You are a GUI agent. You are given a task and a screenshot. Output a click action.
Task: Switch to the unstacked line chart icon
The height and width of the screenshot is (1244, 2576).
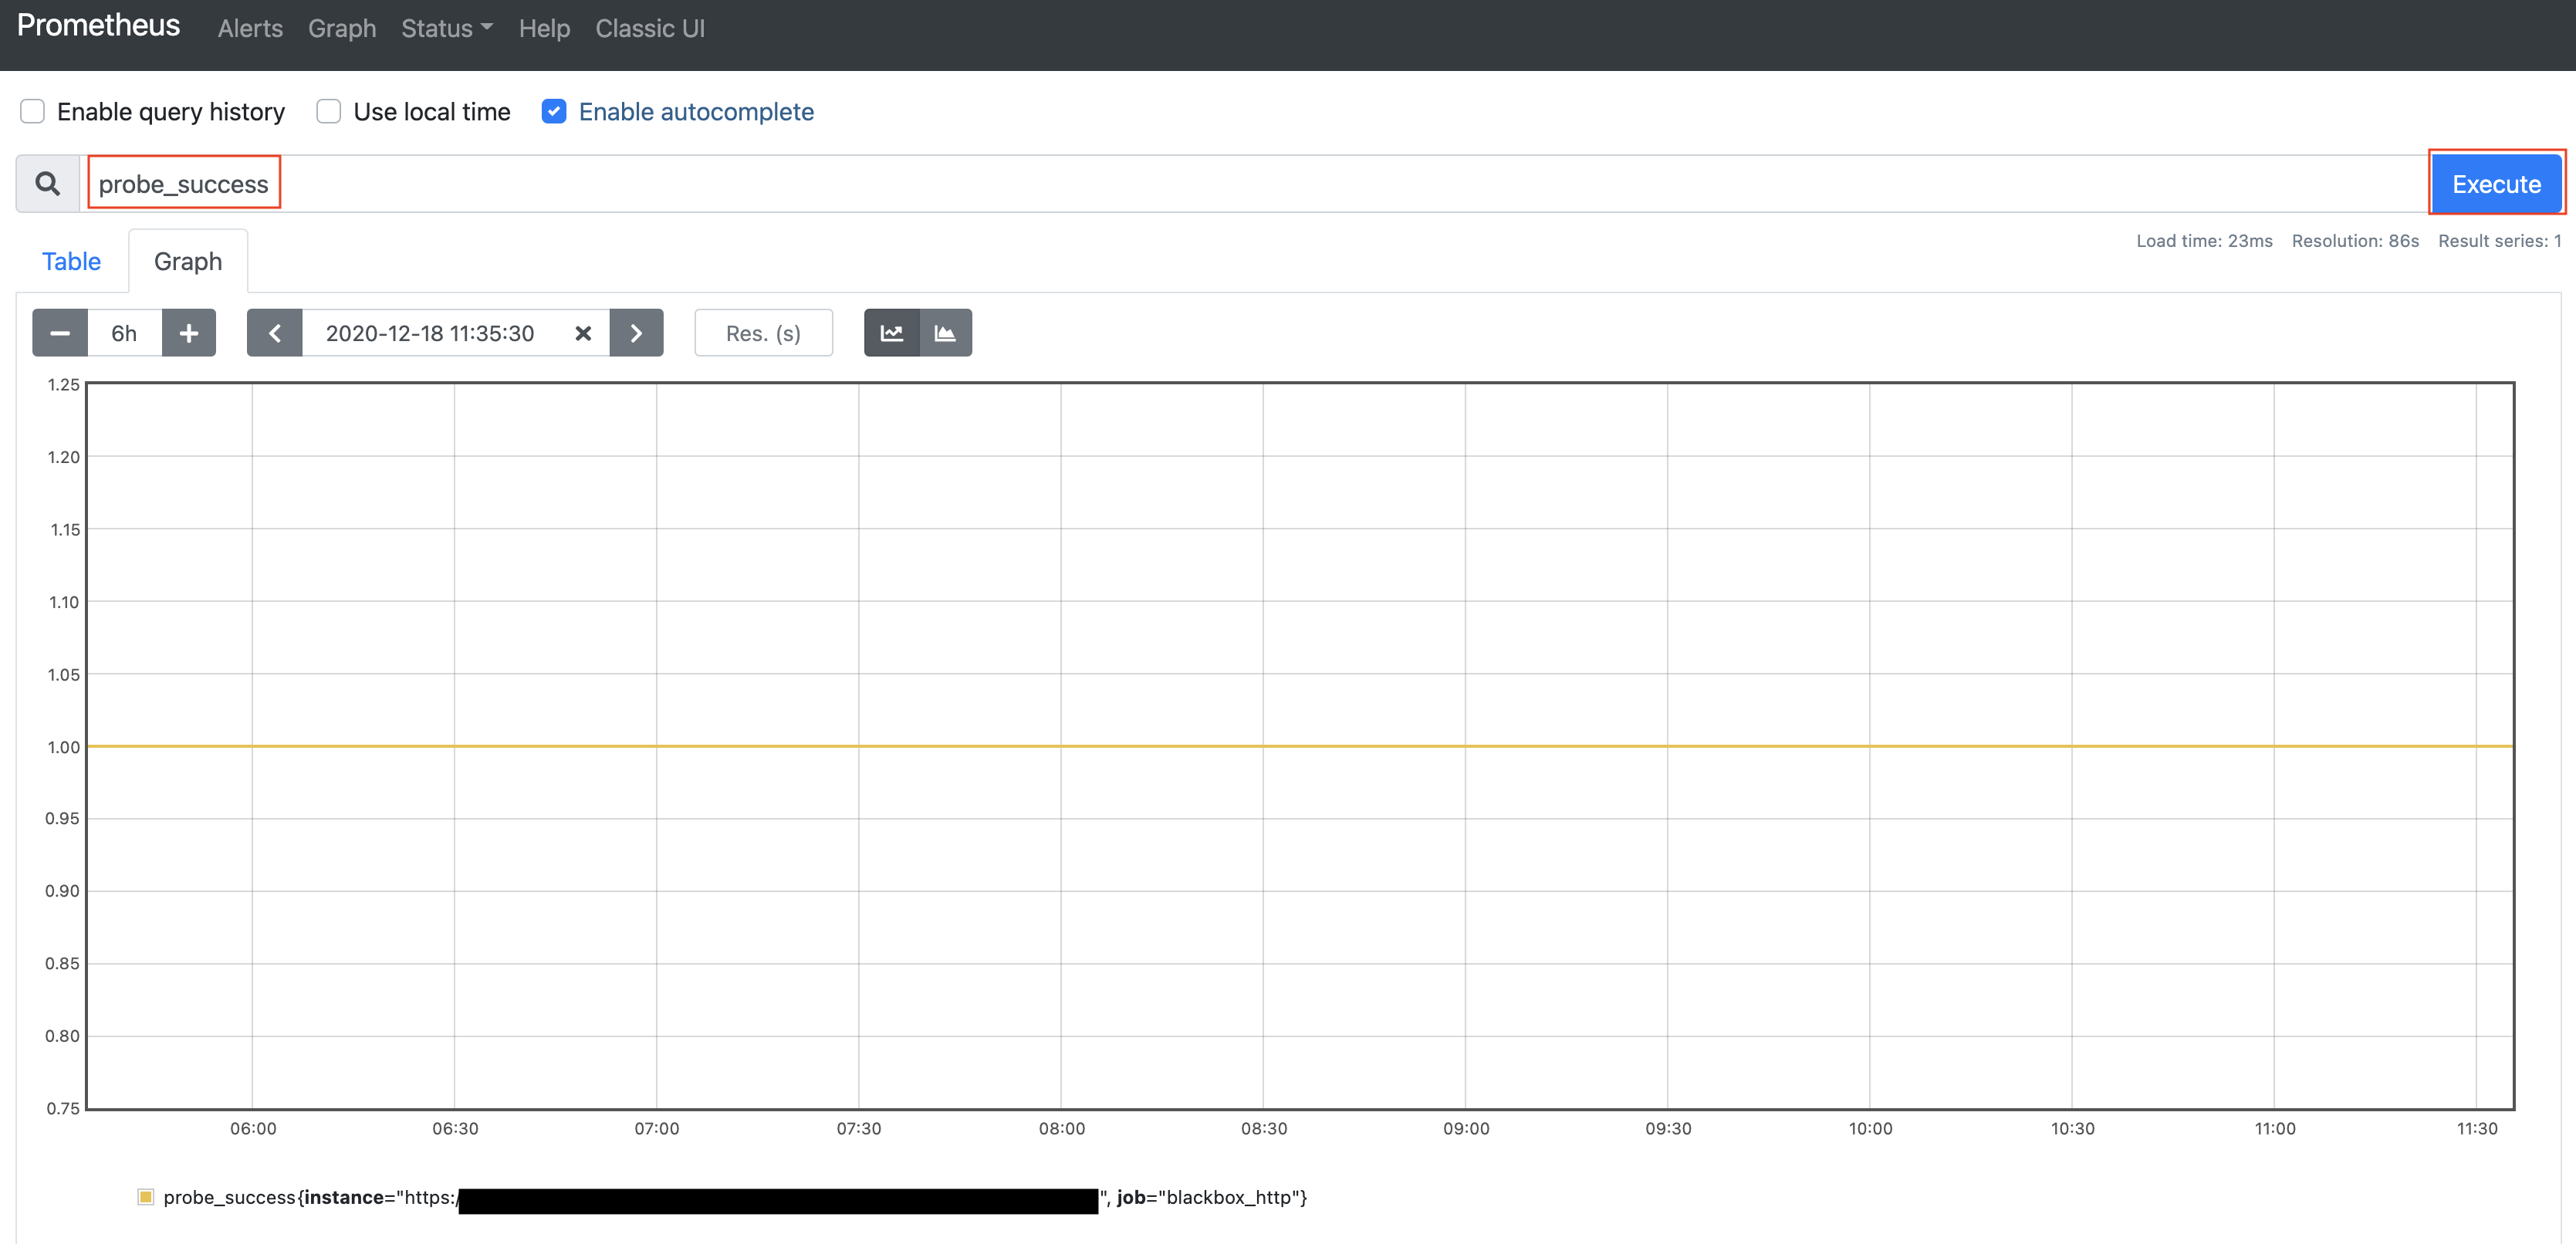pos(891,333)
